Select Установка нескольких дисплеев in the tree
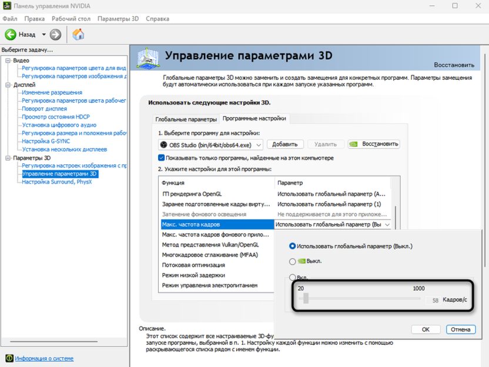Image resolution: width=489 pixels, height=367 pixels. [65, 149]
